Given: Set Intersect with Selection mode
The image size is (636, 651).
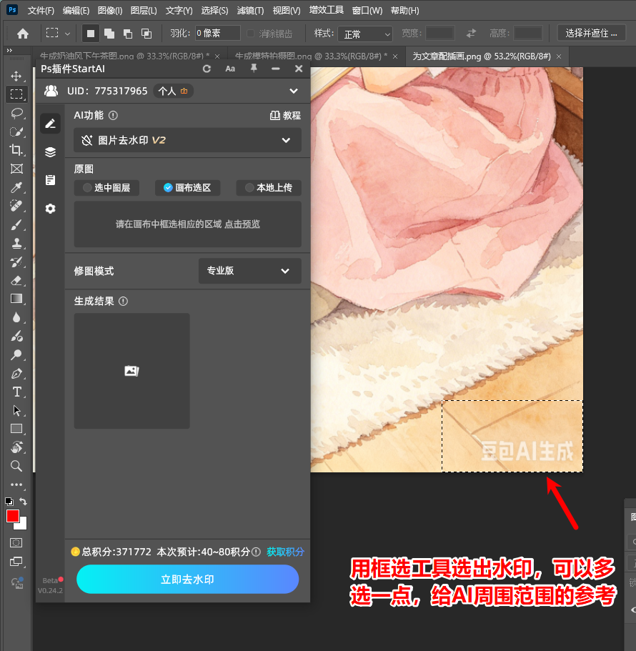Looking at the screenshot, I should (146, 33).
